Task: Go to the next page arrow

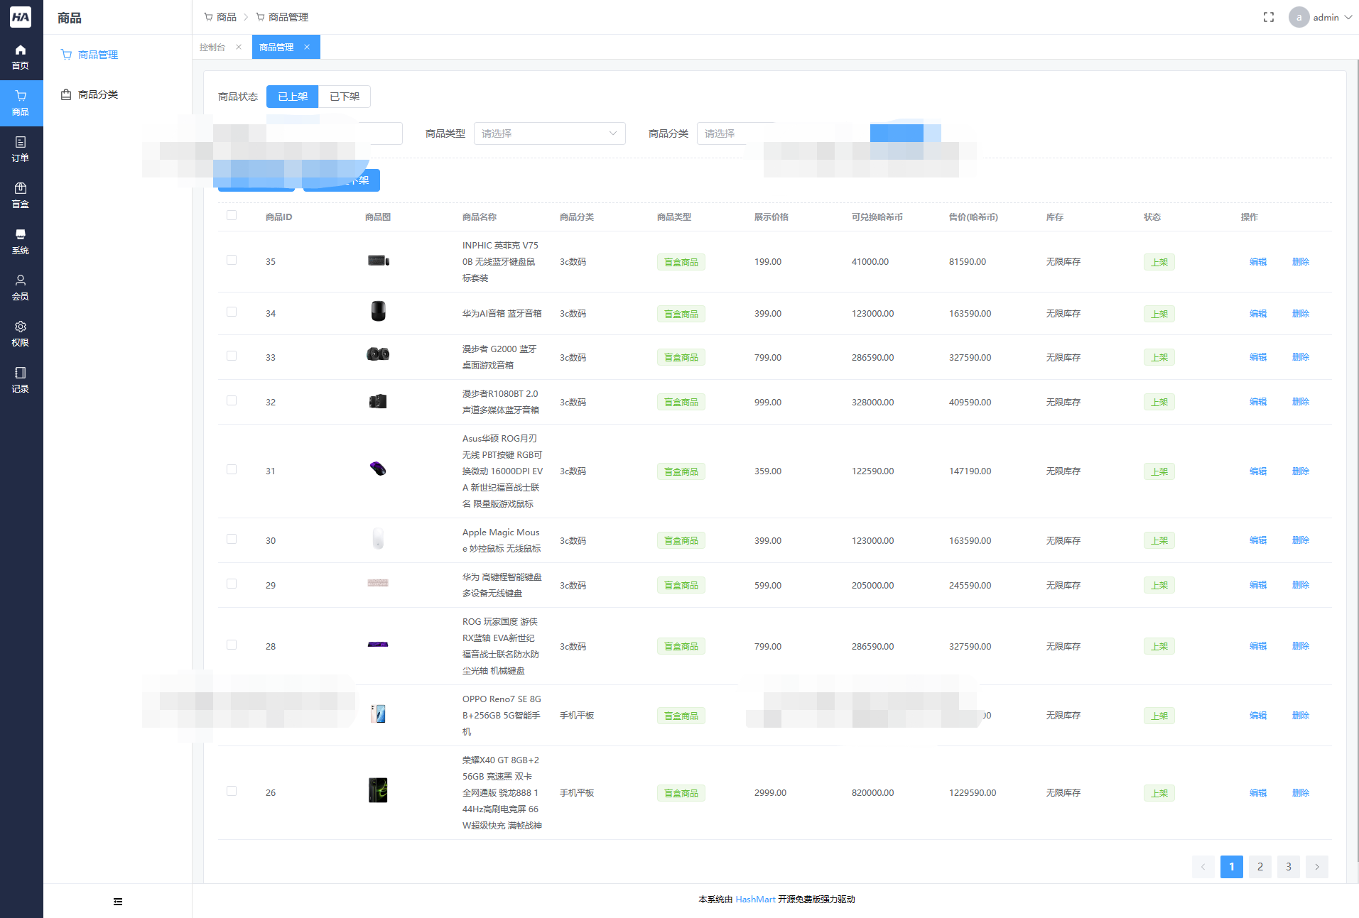Action: (x=1317, y=867)
